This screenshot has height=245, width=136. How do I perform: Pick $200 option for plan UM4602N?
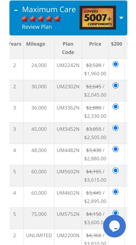116,192
